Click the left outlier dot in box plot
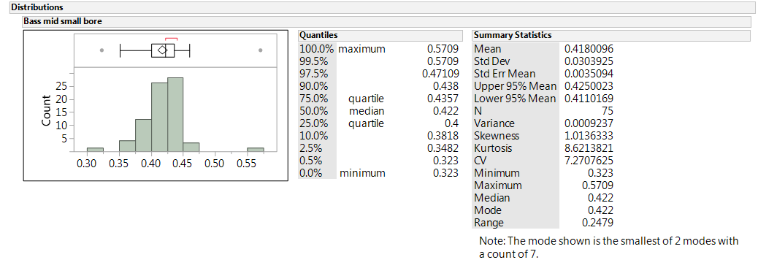The image size is (758, 268). (x=102, y=50)
